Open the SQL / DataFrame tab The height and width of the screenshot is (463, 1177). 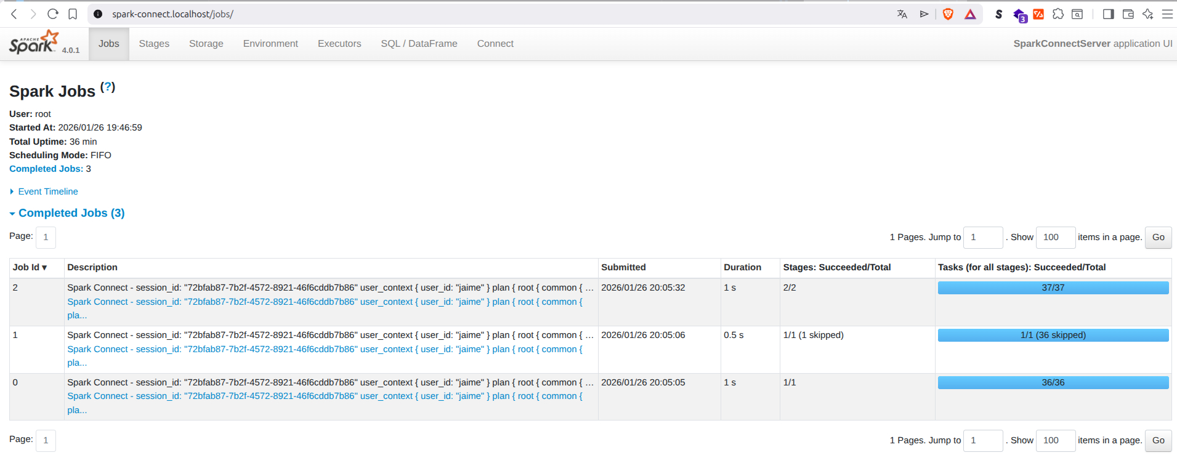point(419,44)
